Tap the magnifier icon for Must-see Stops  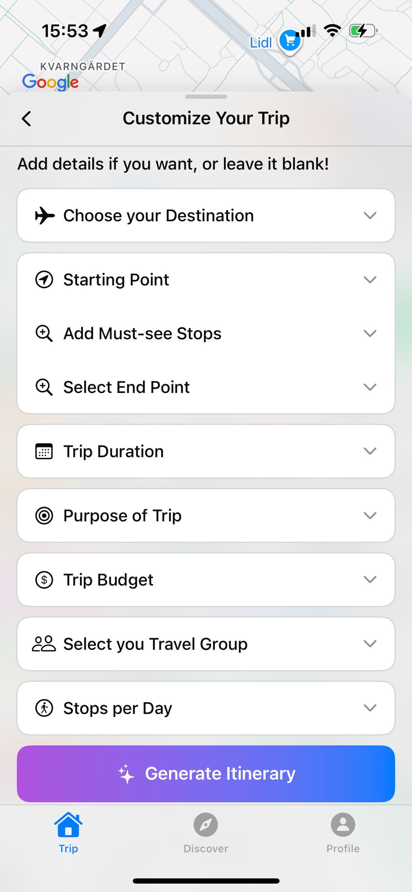pos(44,334)
